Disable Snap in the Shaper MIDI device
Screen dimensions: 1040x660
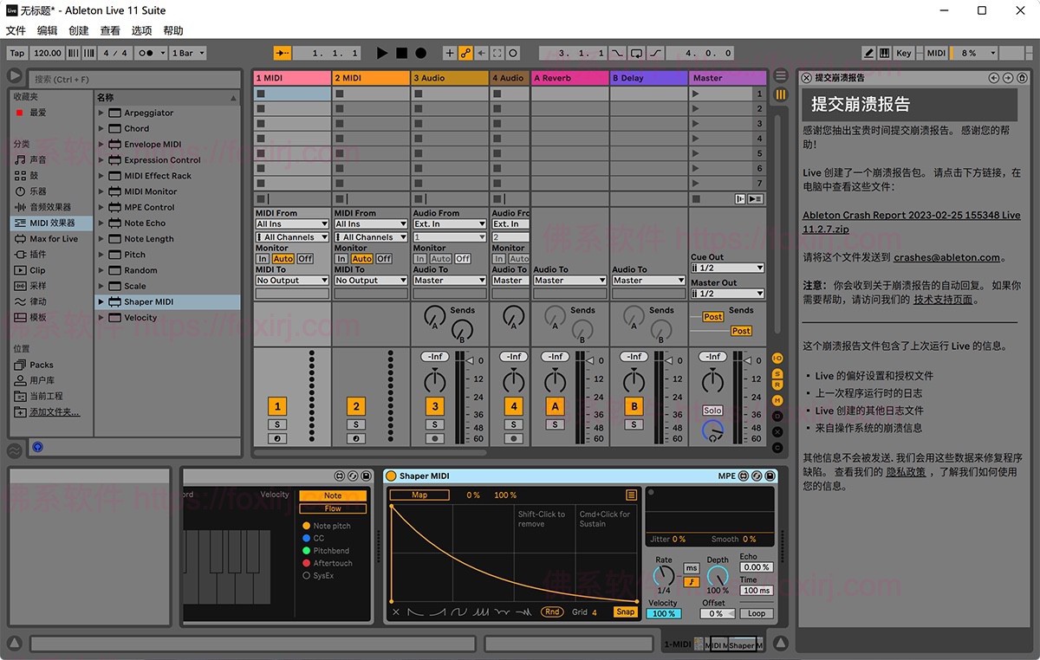(x=625, y=612)
